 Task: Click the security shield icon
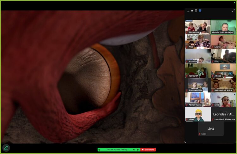(138, 150)
